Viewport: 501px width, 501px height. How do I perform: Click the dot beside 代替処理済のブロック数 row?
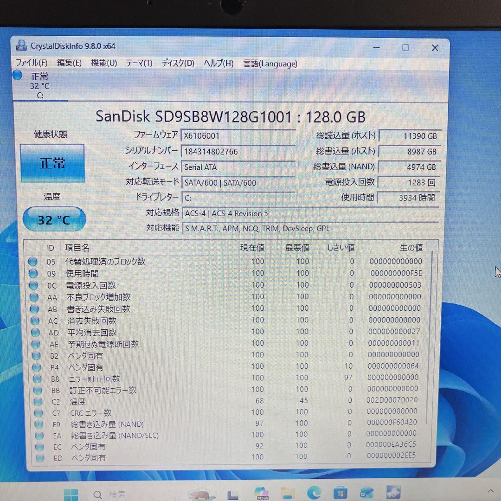coord(32,261)
